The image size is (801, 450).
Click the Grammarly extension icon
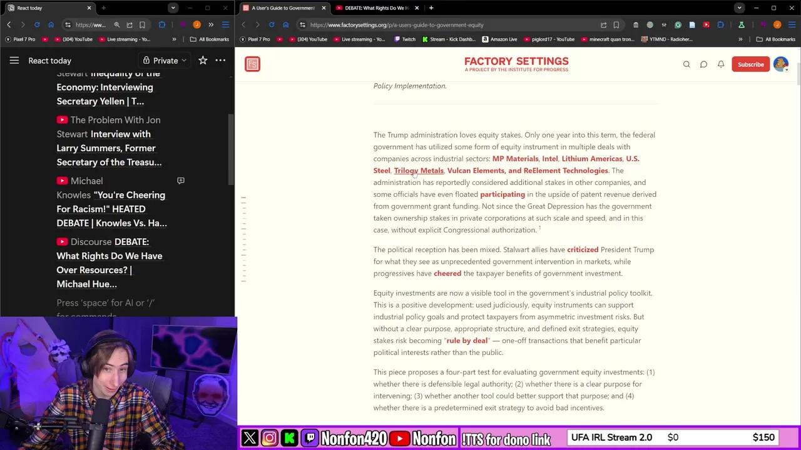[x=678, y=25]
